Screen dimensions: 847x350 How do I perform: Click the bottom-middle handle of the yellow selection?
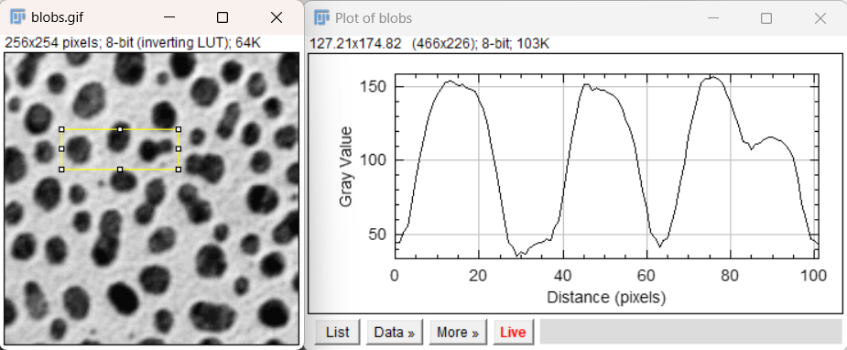(x=120, y=170)
